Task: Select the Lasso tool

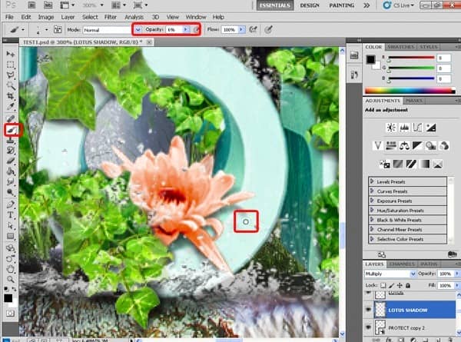Action: pyautogui.click(x=11, y=75)
